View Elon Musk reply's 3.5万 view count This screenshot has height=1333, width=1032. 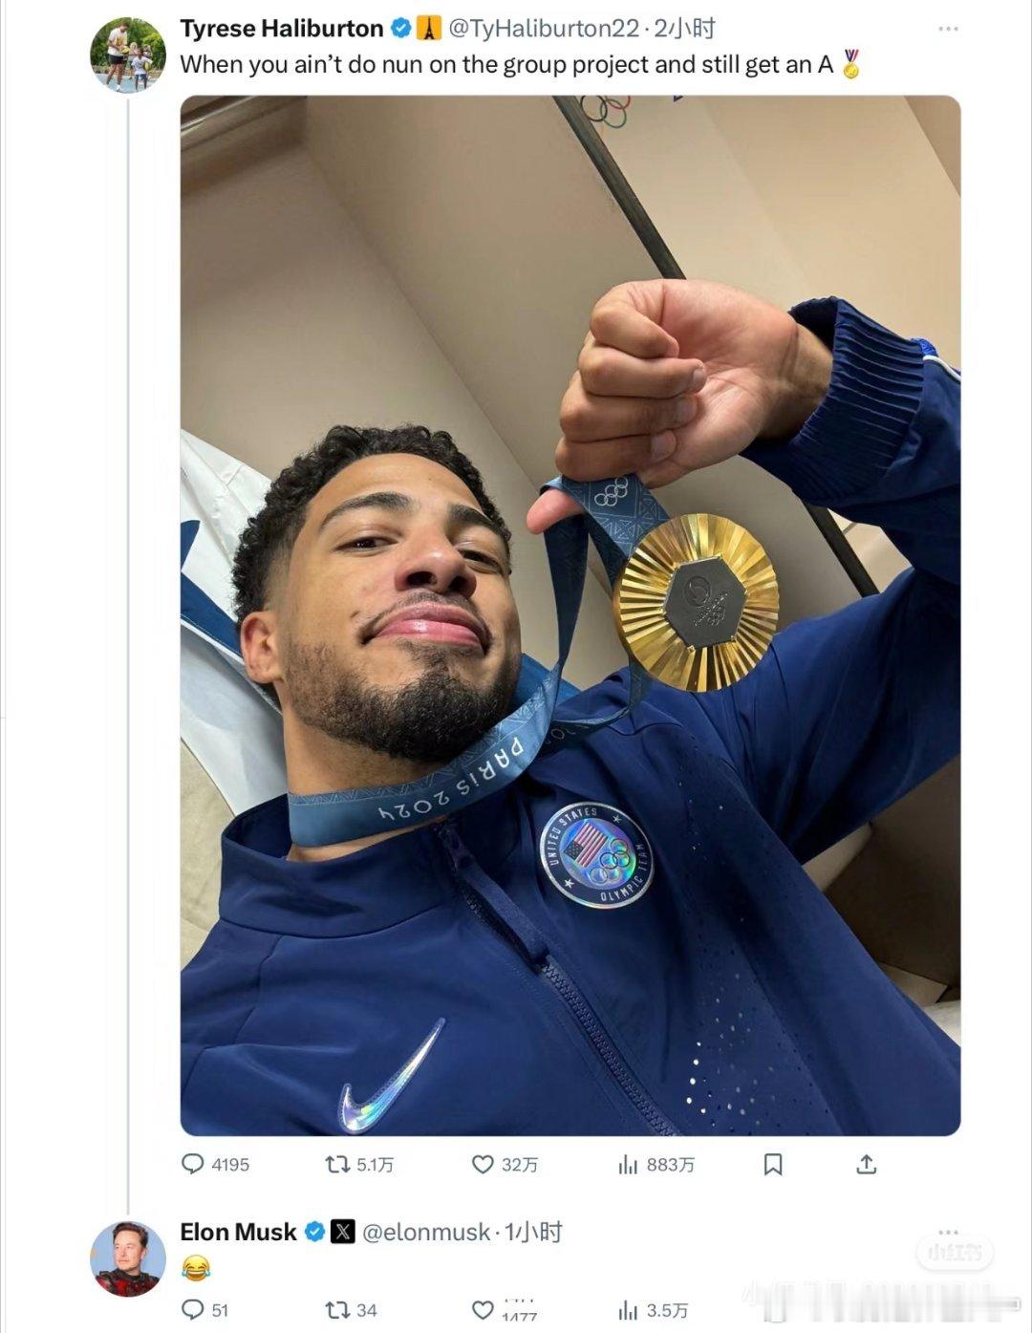(652, 1309)
